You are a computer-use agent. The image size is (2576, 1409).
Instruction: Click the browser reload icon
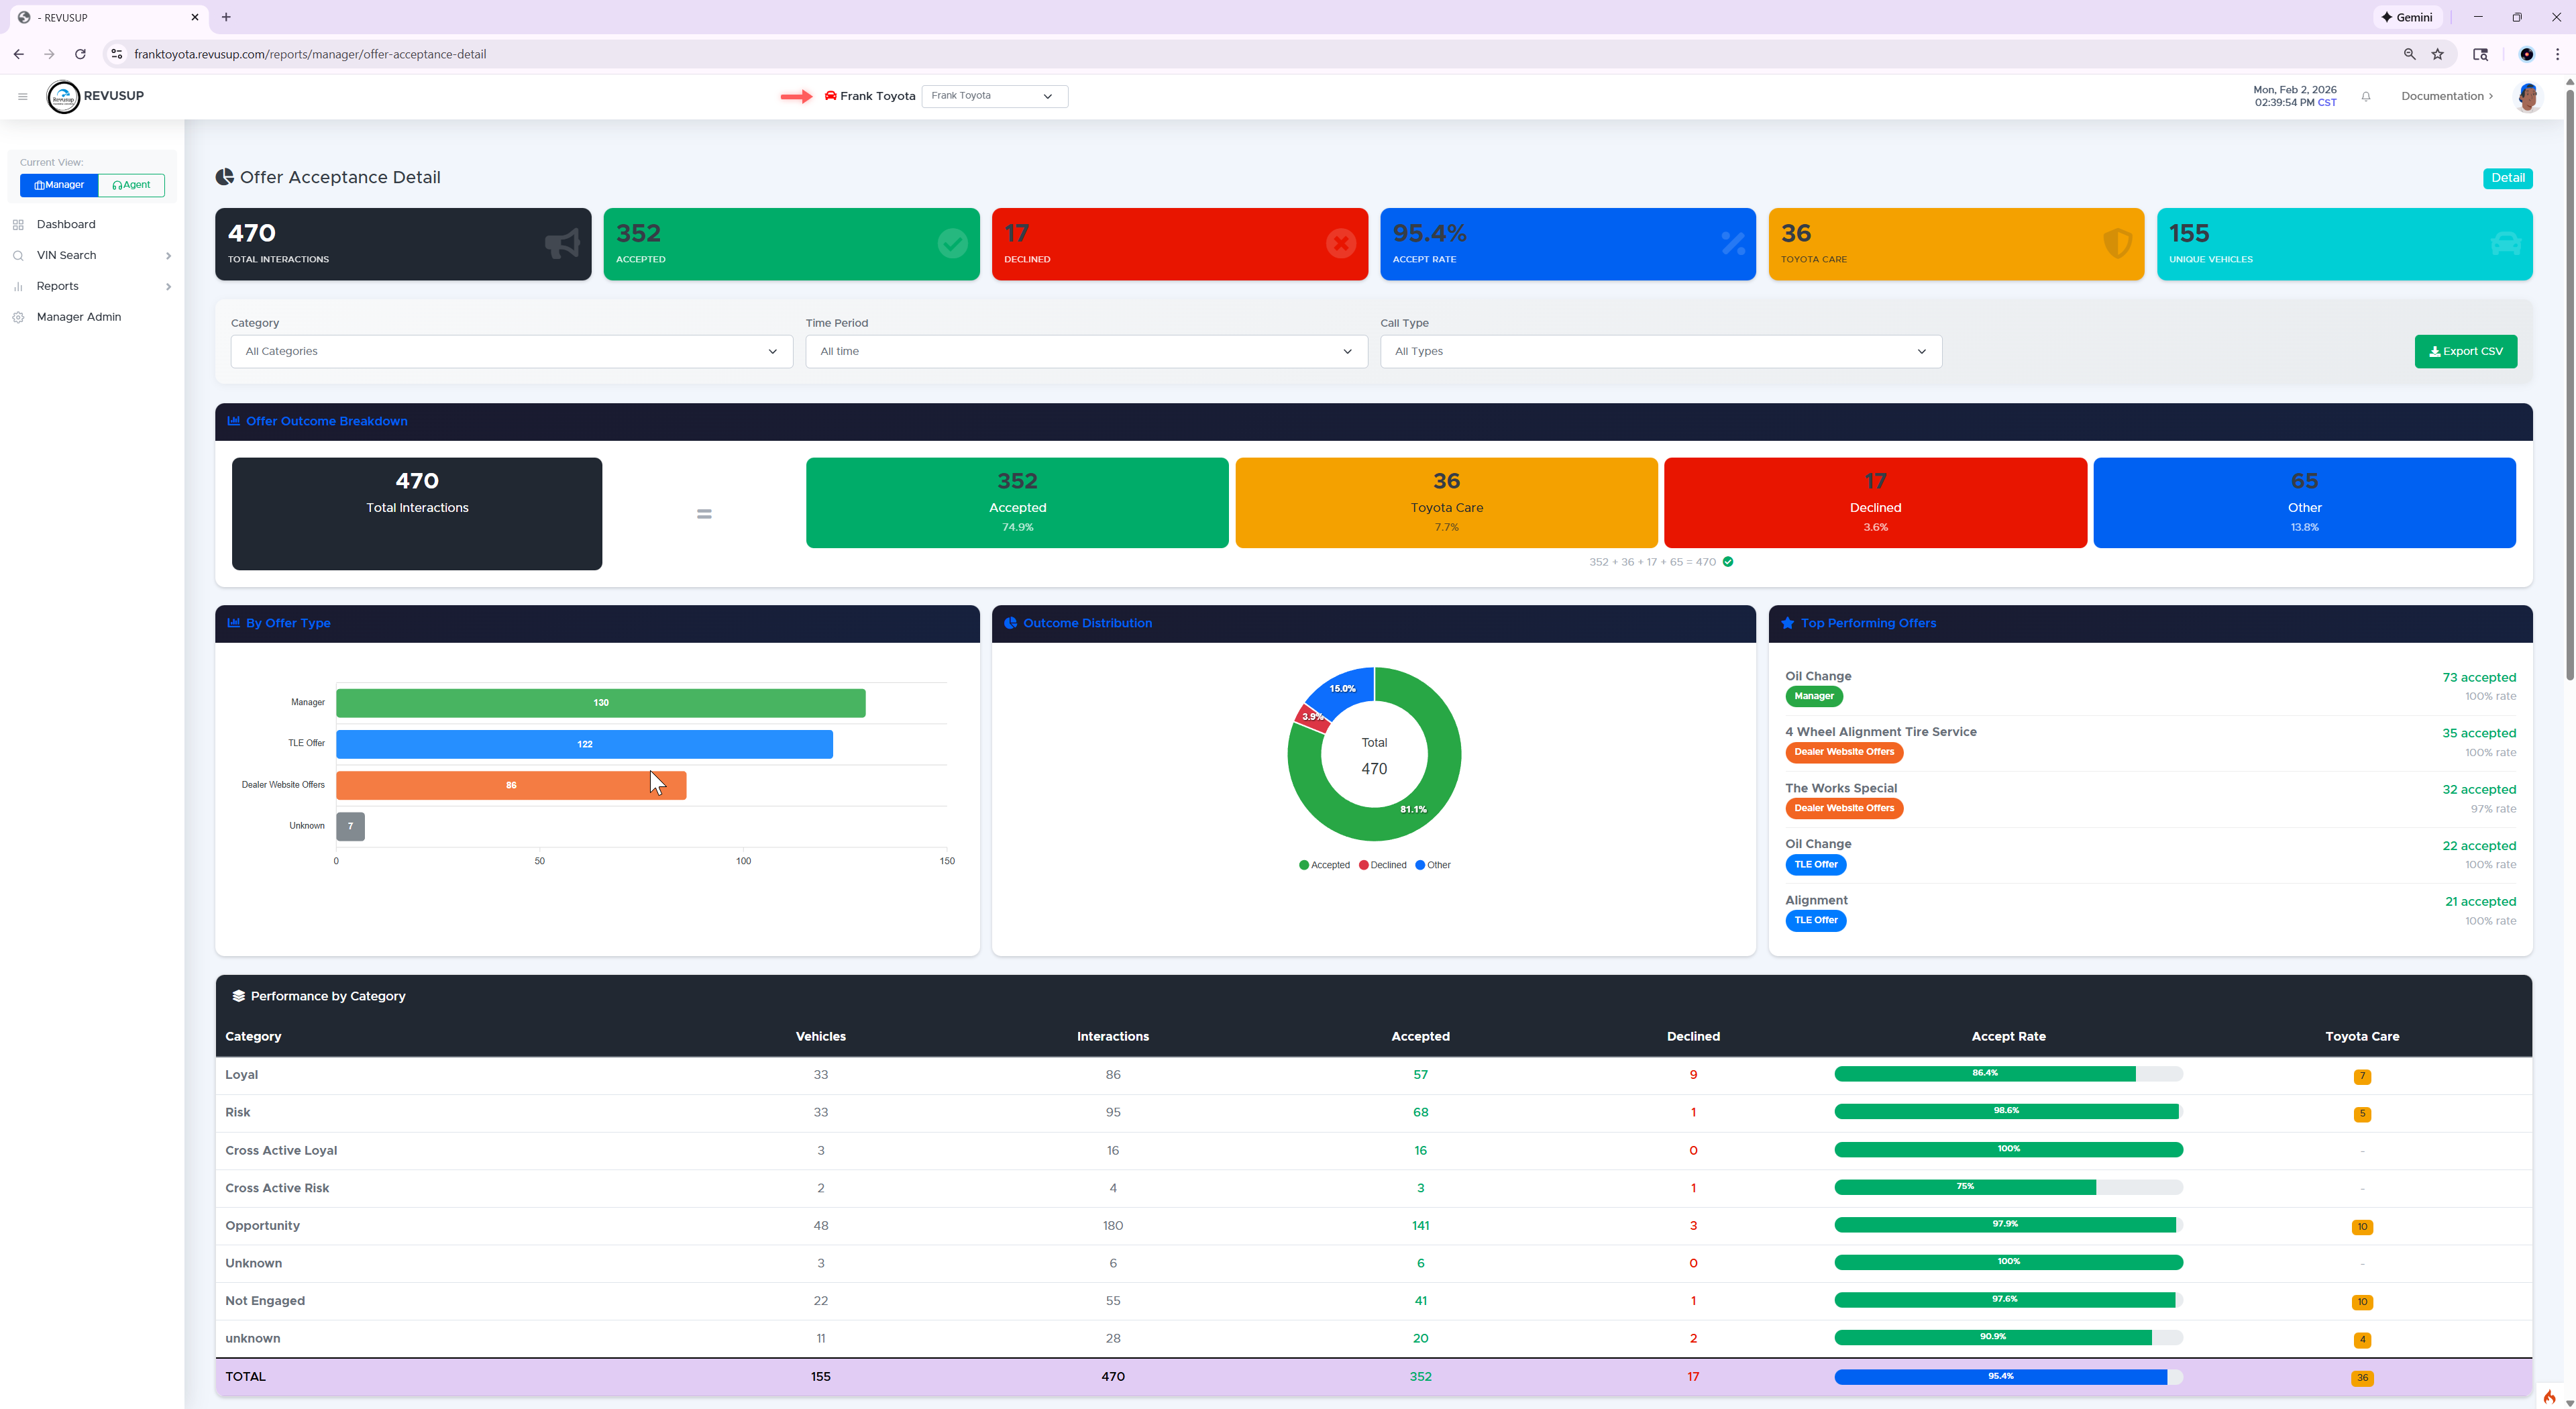(80, 54)
